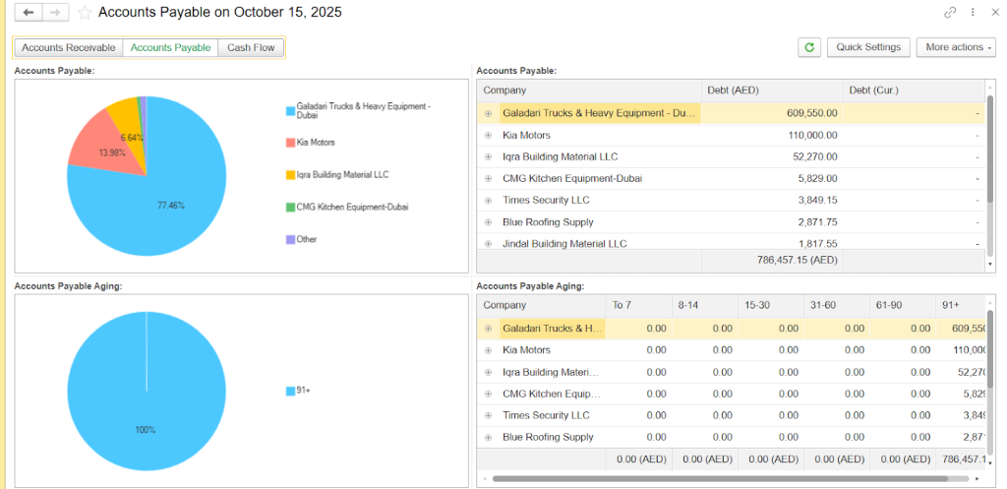Expand Galadari Trucks row in debt table

pos(488,113)
